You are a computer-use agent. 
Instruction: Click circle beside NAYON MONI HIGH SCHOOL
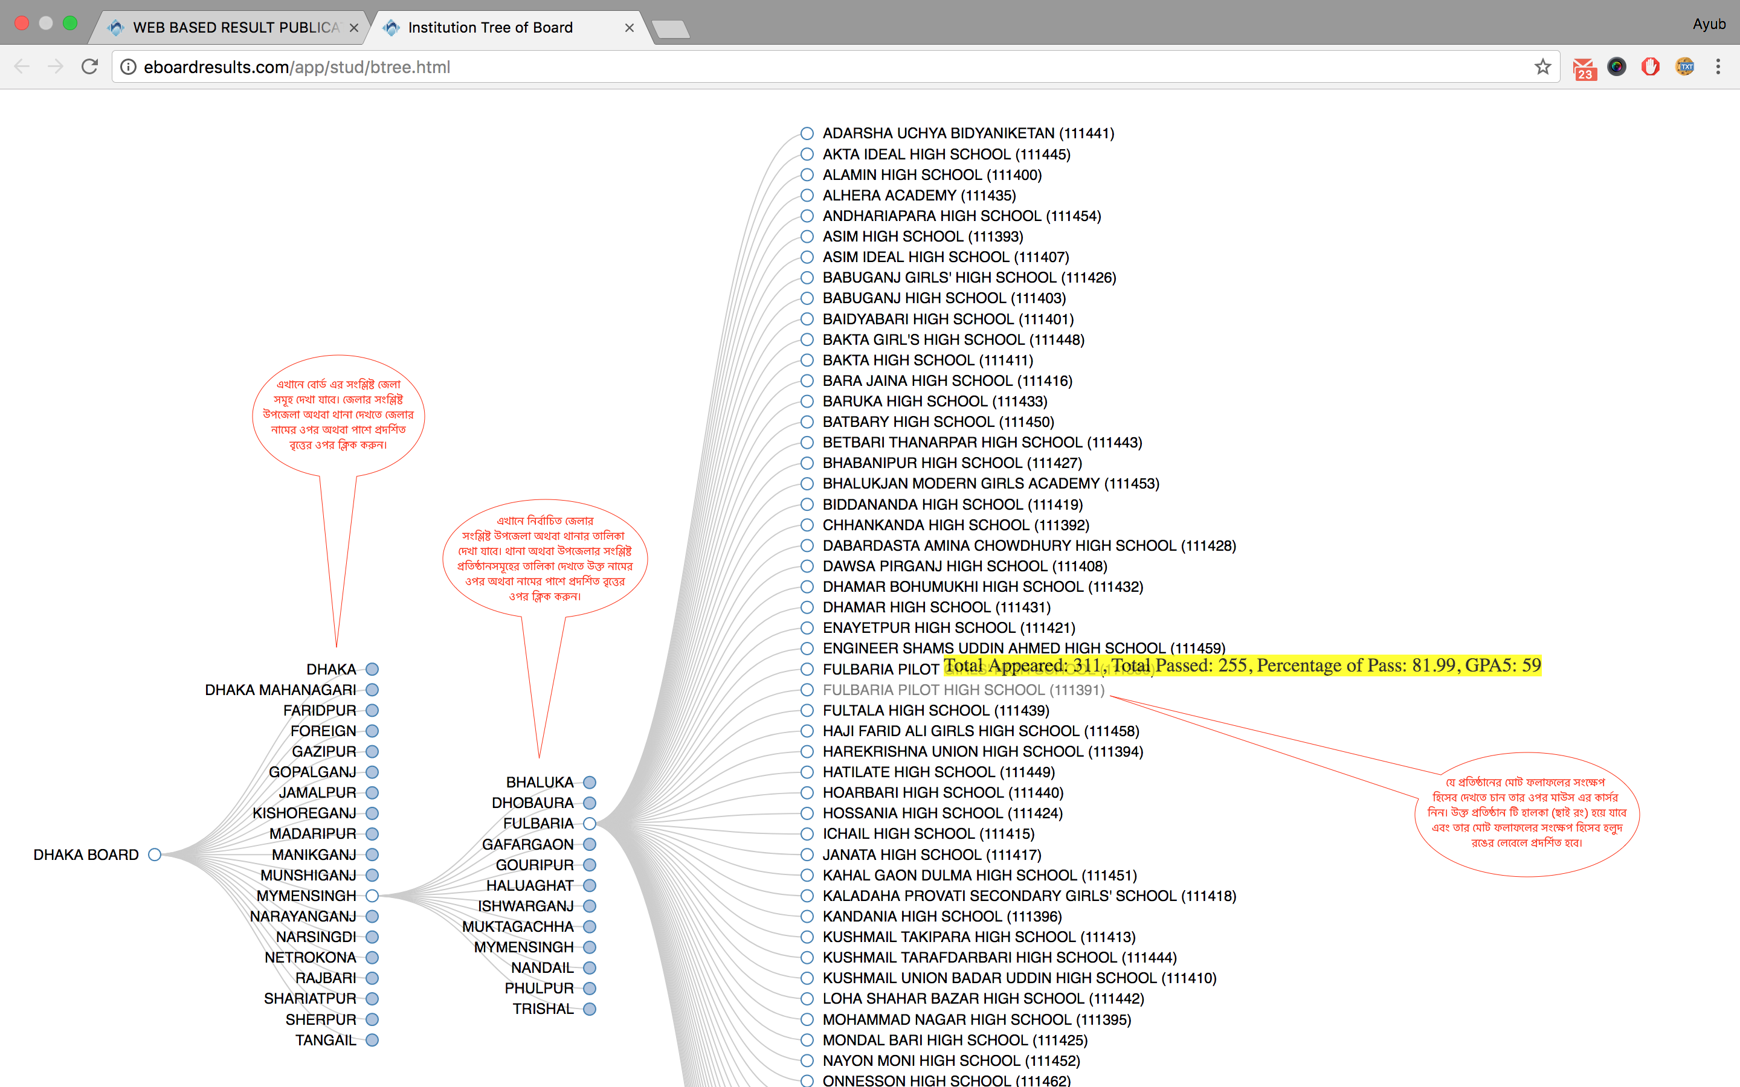807,1060
